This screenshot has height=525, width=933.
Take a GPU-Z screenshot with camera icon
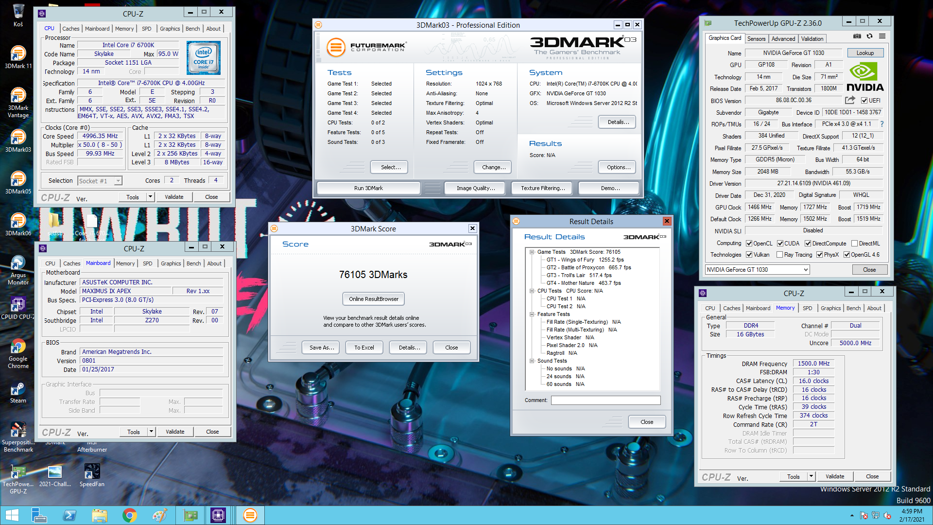pyautogui.click(x=857, y=36)
